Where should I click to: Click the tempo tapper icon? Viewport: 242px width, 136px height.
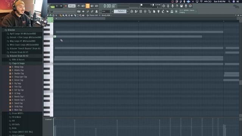point(163,11)
